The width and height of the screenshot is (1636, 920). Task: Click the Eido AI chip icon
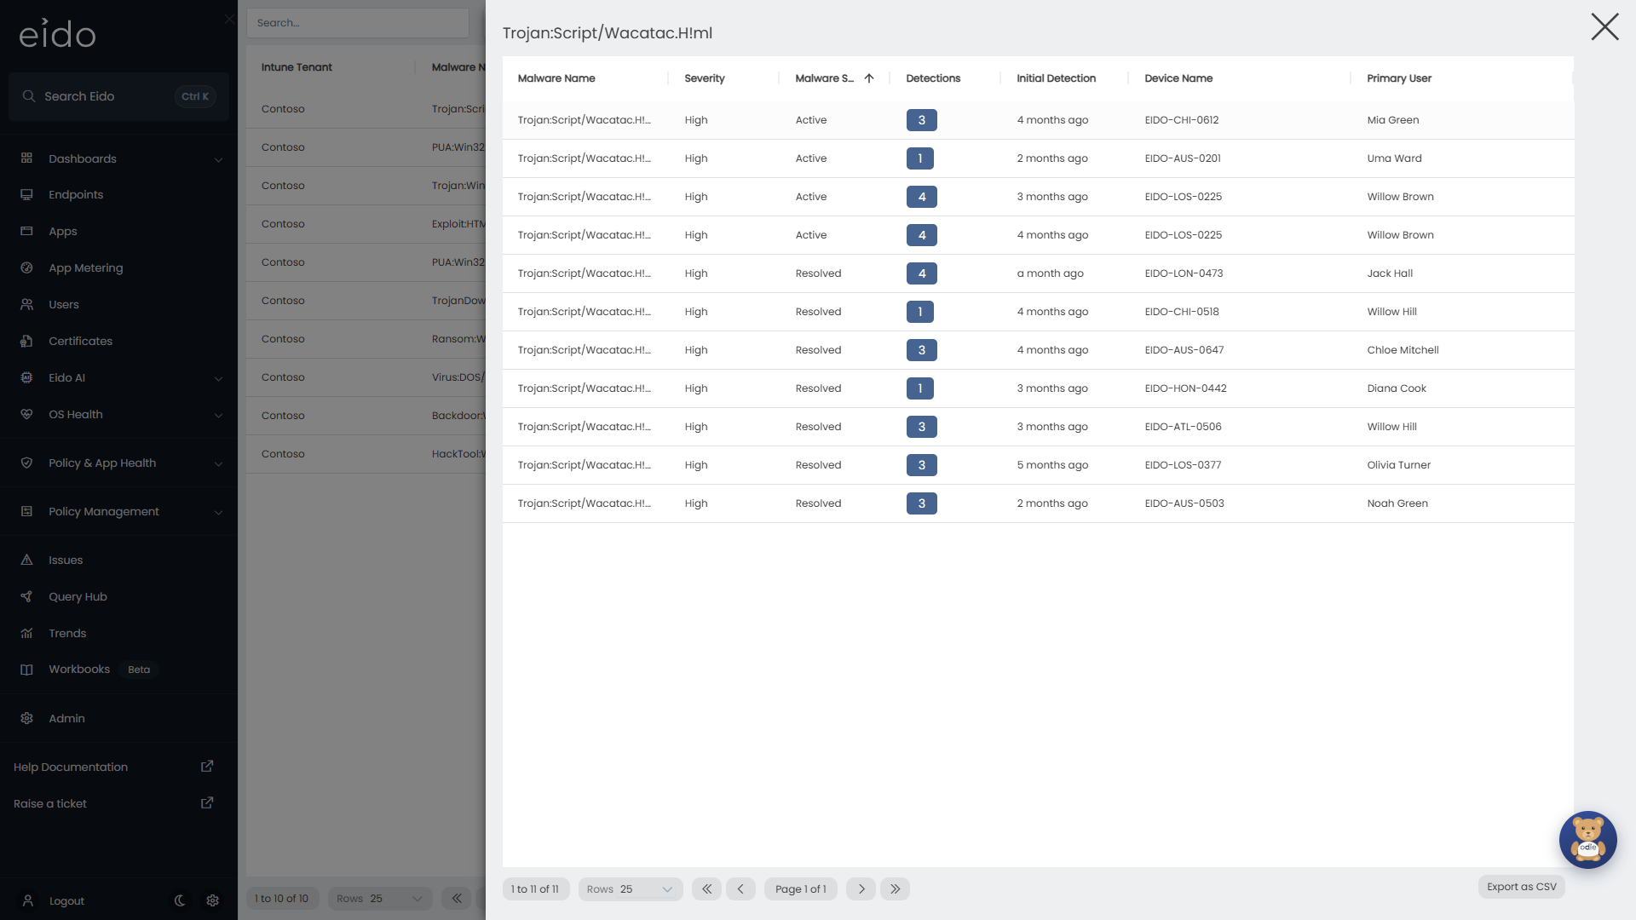26,378
